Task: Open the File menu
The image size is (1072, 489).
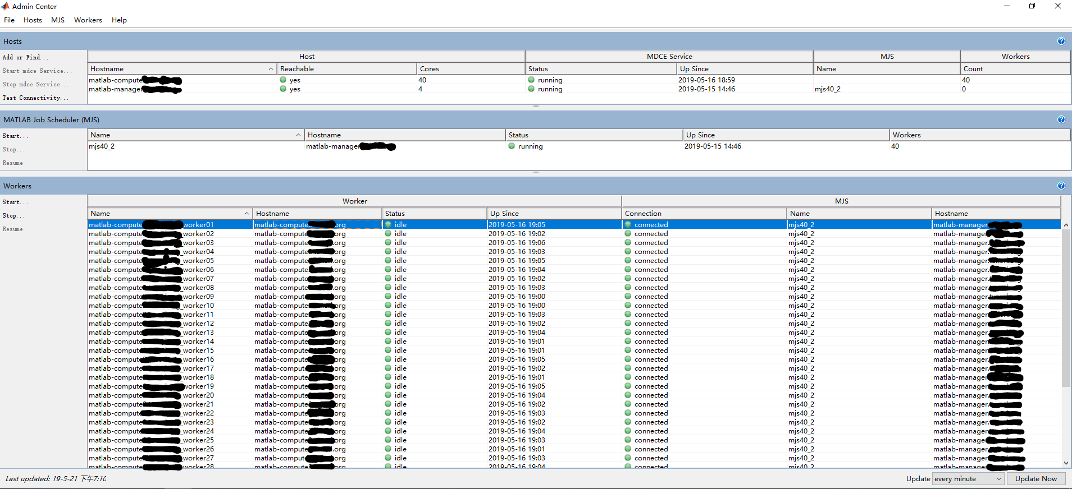Action: (10, 20)
